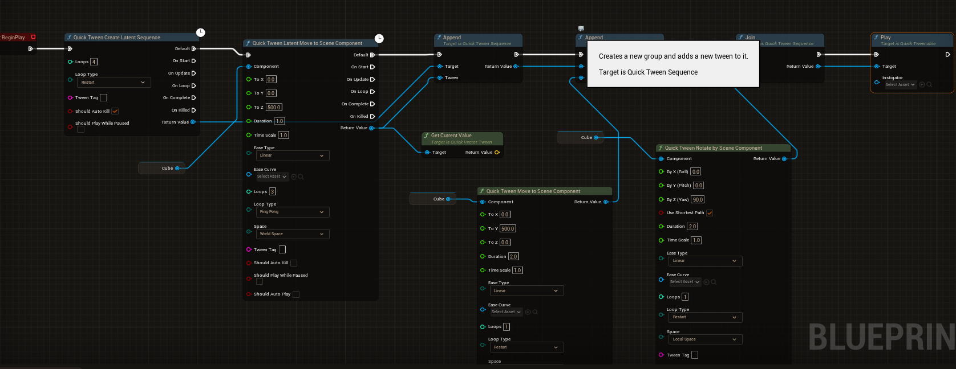Uncheck Should Auto Kill on Create Latent Sequence
The image size is (956, 369).
coord(115,111)
